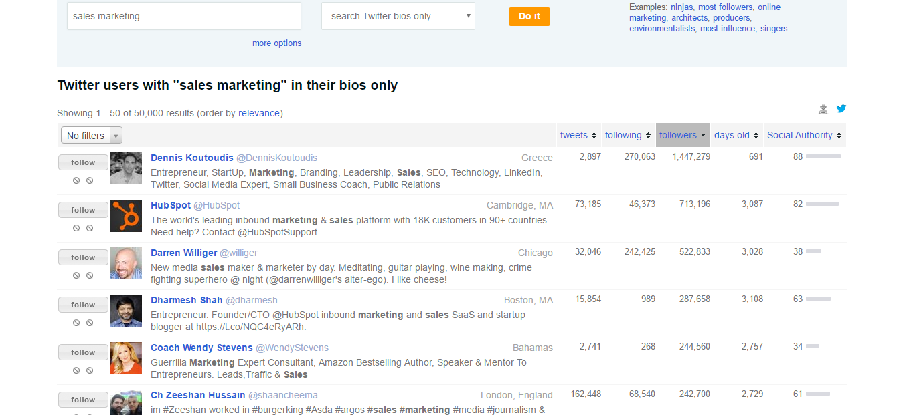Click right block icon in HubSpot row

(x=90, y=228)
